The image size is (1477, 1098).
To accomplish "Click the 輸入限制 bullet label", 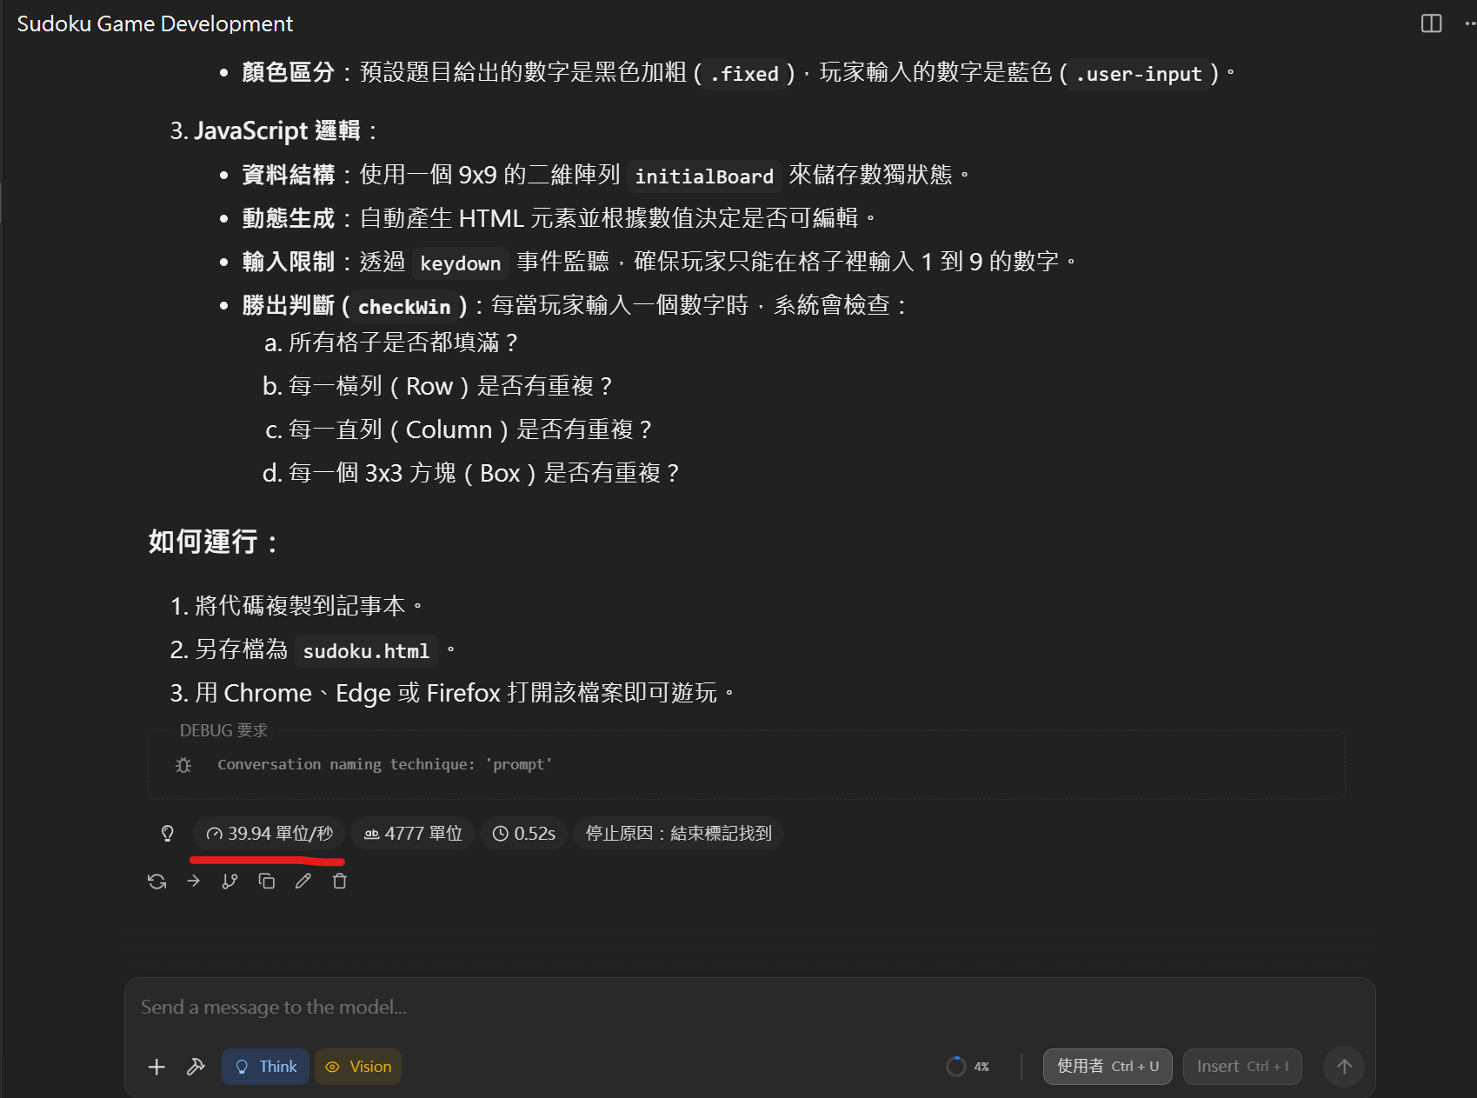I will pyautogui.click(x=288, y=262).
